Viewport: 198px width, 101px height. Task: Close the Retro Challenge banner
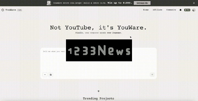(x=194, y=3)
